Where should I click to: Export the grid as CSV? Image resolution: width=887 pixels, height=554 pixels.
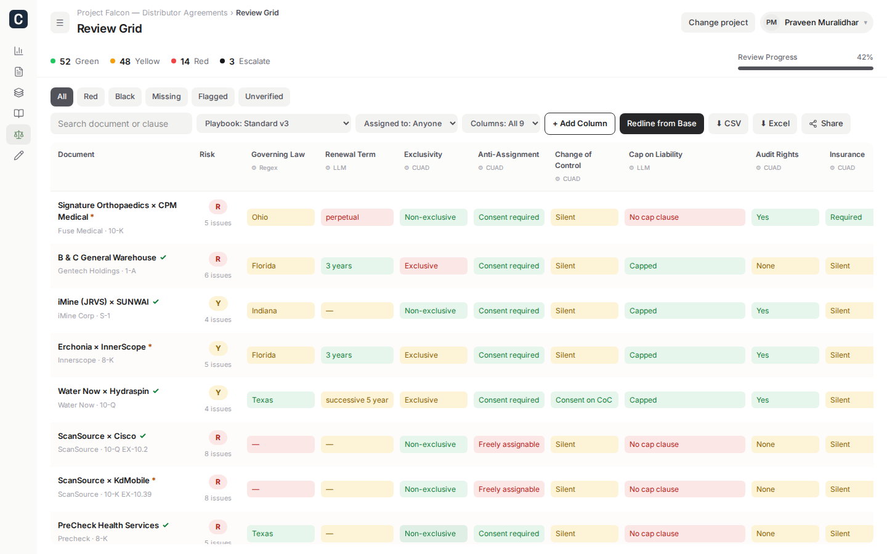coord(729,124)
